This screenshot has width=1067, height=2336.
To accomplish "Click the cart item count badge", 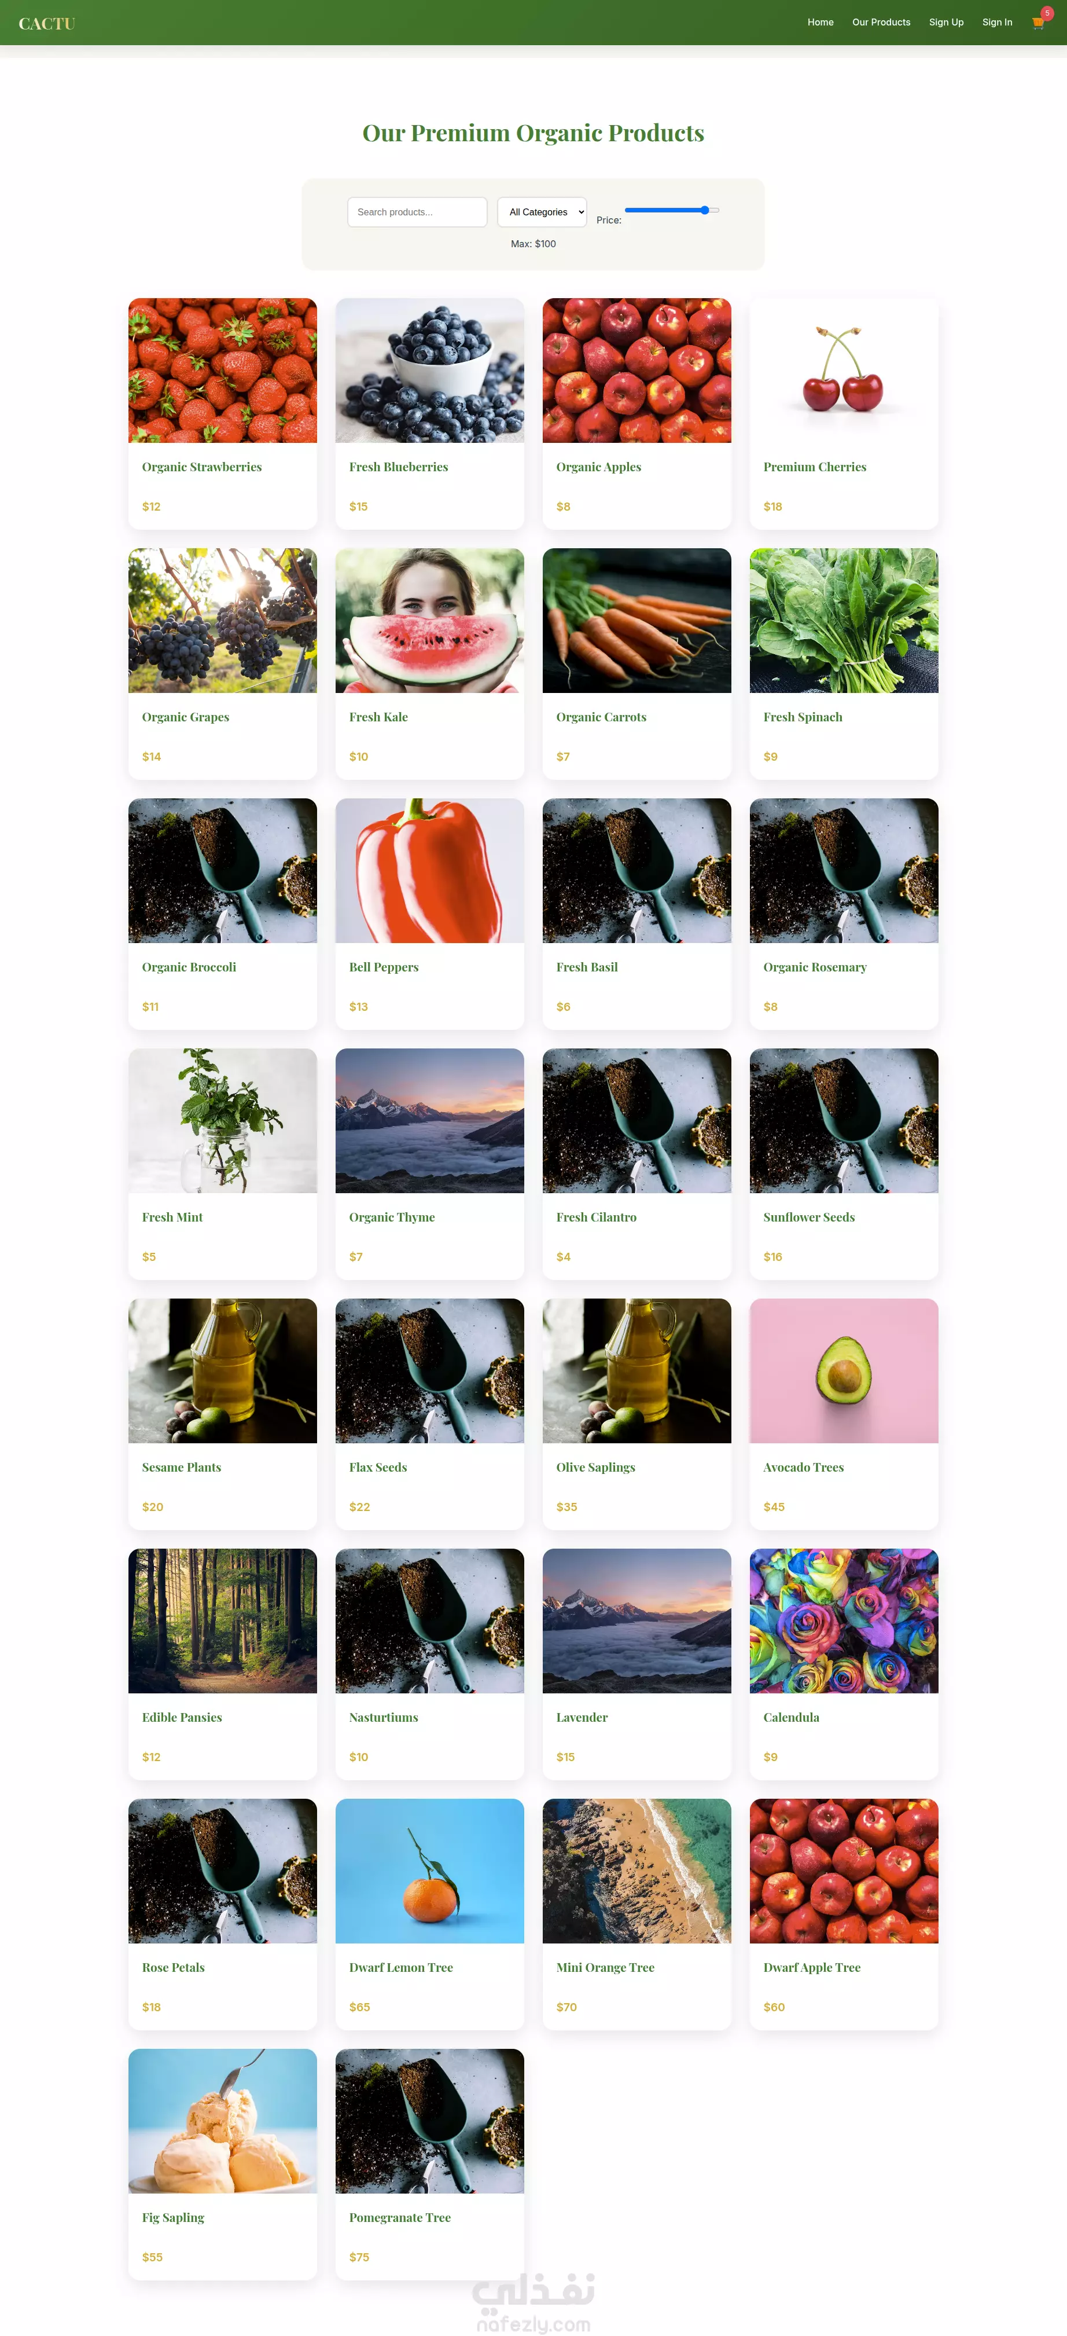I will [x=1047, y=13].
